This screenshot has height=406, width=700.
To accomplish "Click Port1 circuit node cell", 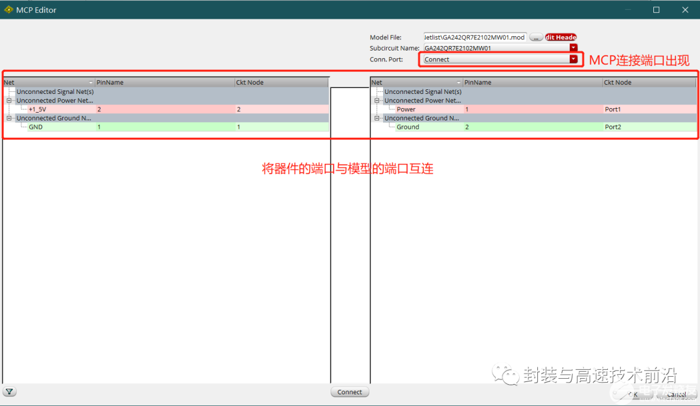I will point(649,109).
